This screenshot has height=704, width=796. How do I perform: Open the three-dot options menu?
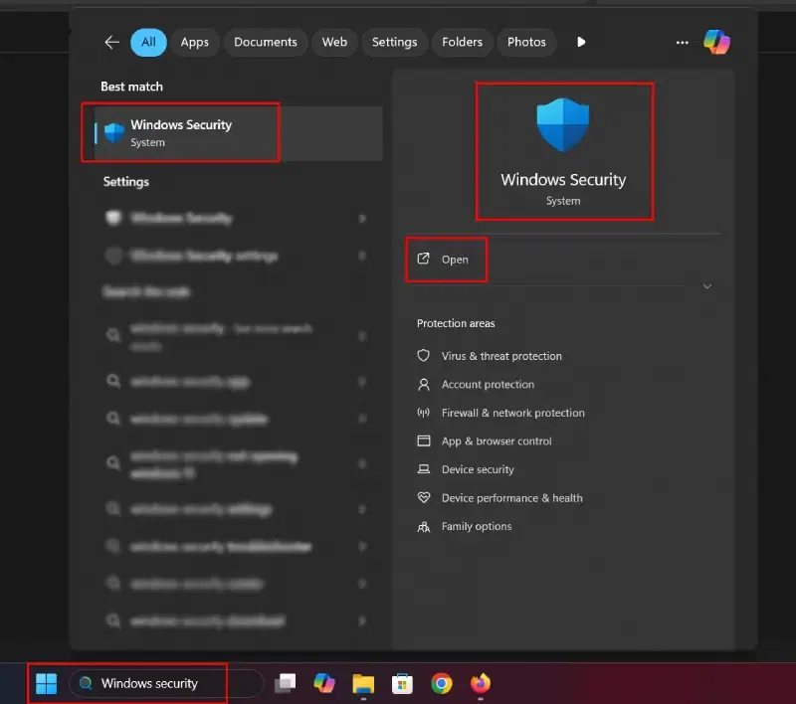(x=682, y=43)
